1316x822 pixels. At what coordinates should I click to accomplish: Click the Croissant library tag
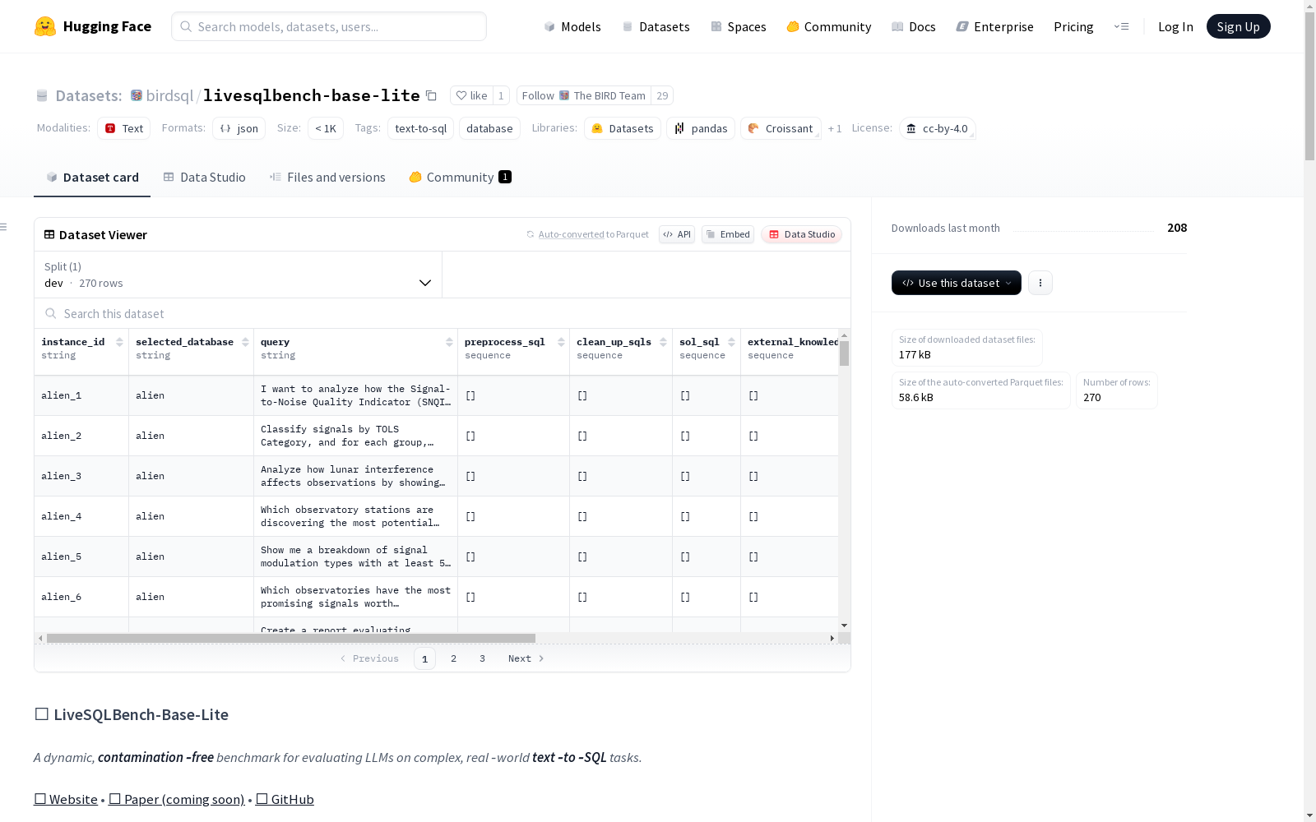click(x=781, y=128)
